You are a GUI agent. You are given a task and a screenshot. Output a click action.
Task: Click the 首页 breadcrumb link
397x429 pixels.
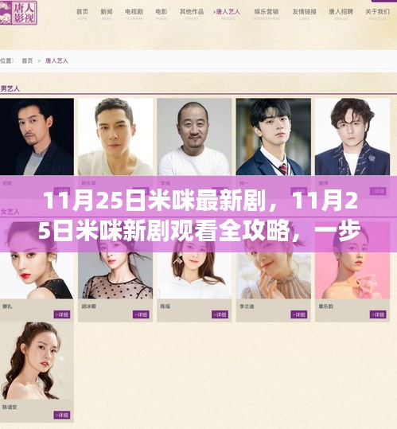point(27,60)
